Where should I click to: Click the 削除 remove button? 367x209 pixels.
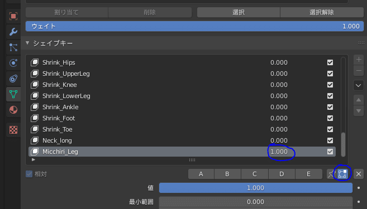150,12
